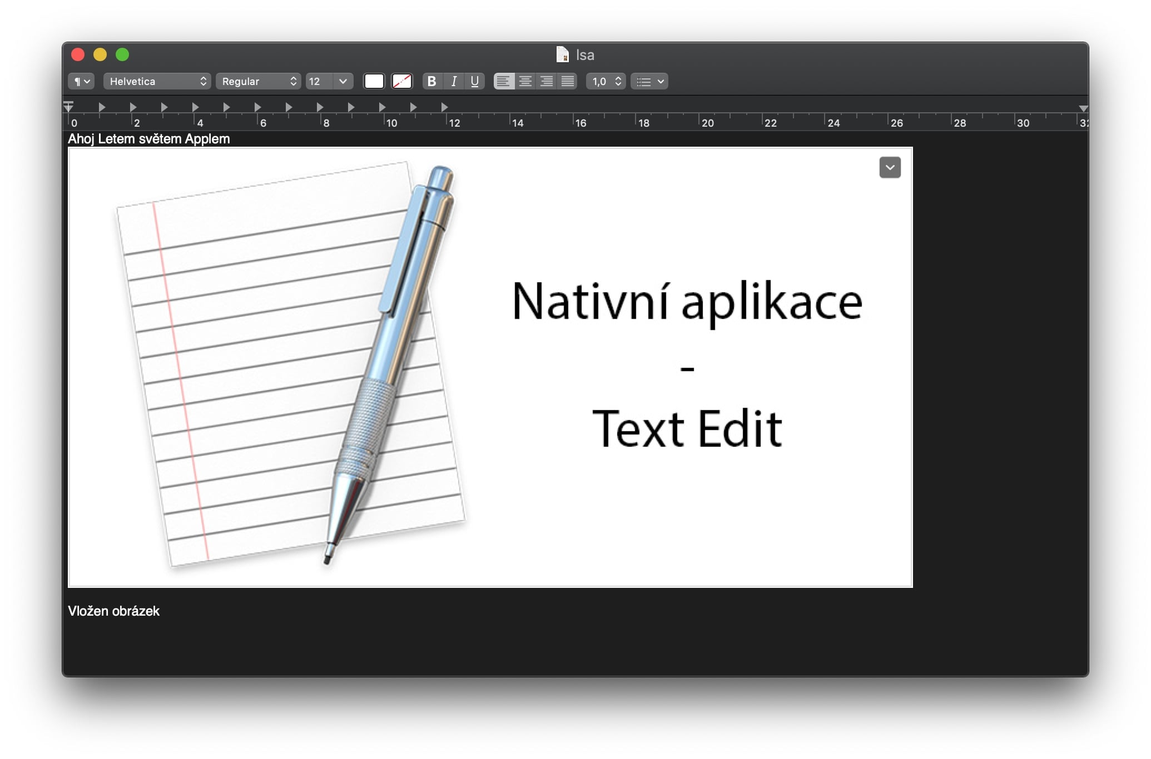Adjust line spacing 1,0 stepper

click(617, 81)
